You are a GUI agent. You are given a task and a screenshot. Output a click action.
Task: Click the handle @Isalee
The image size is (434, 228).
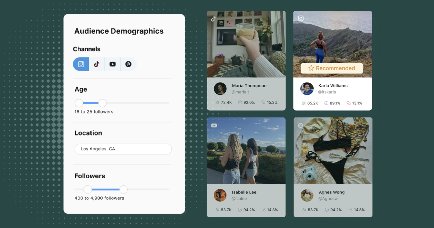239,199
